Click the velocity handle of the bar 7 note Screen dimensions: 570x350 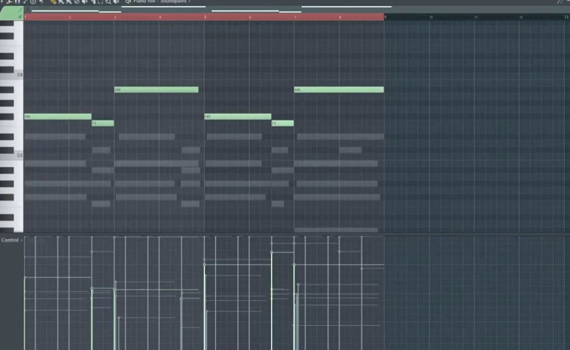click(x=294, y=264)
